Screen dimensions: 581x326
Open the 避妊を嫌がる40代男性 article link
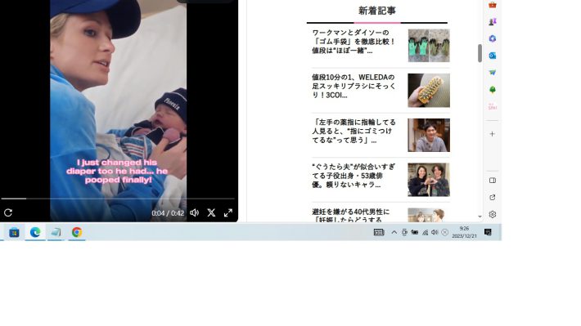coord(351,216)
